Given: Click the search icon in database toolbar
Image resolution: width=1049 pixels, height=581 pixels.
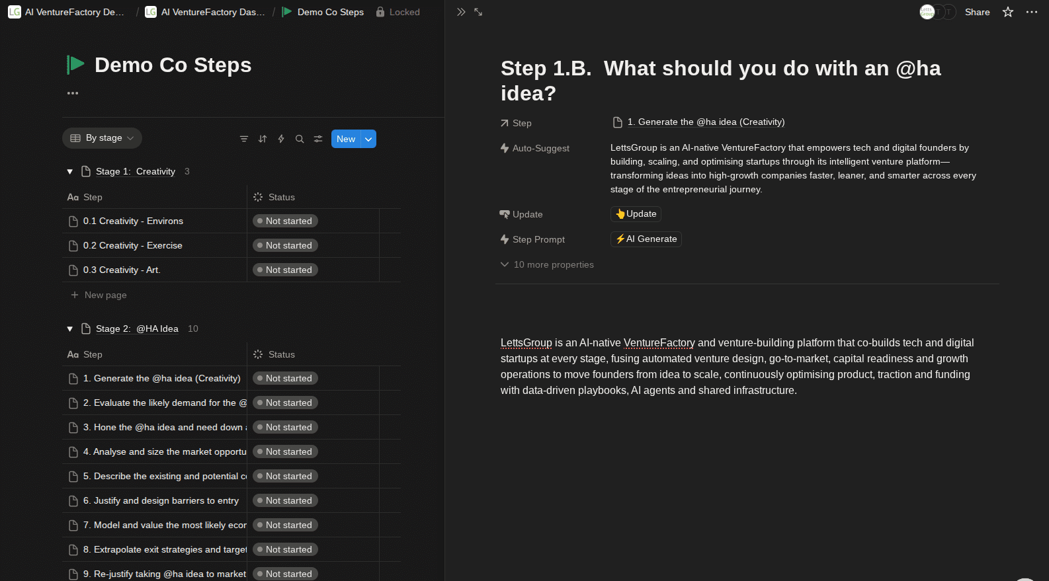Looking at the screenshot, I should [300, 139].
